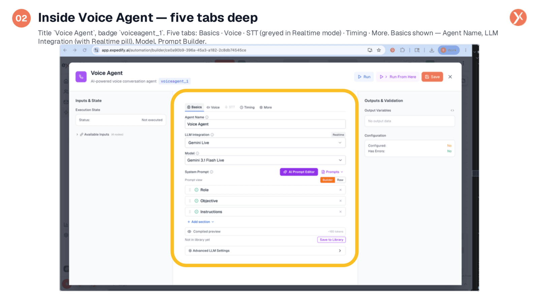Close the Voice Agent dialog
The width and height of the screenshot is (539, 303).
click(x=450, y=77)
